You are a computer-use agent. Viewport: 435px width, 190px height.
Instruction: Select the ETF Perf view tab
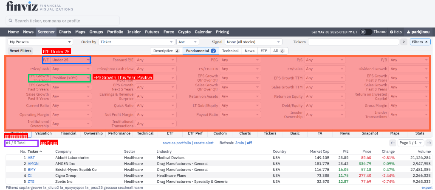coord(195,133)
